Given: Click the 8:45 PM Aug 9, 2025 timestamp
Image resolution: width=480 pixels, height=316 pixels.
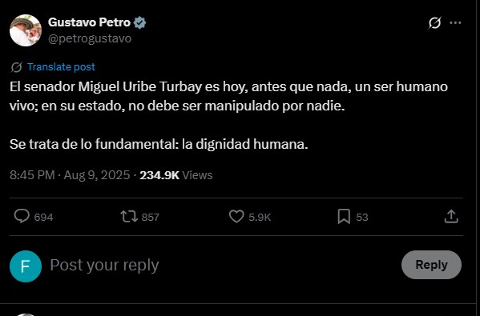Looking at the screenshot, I should point(70,175).
